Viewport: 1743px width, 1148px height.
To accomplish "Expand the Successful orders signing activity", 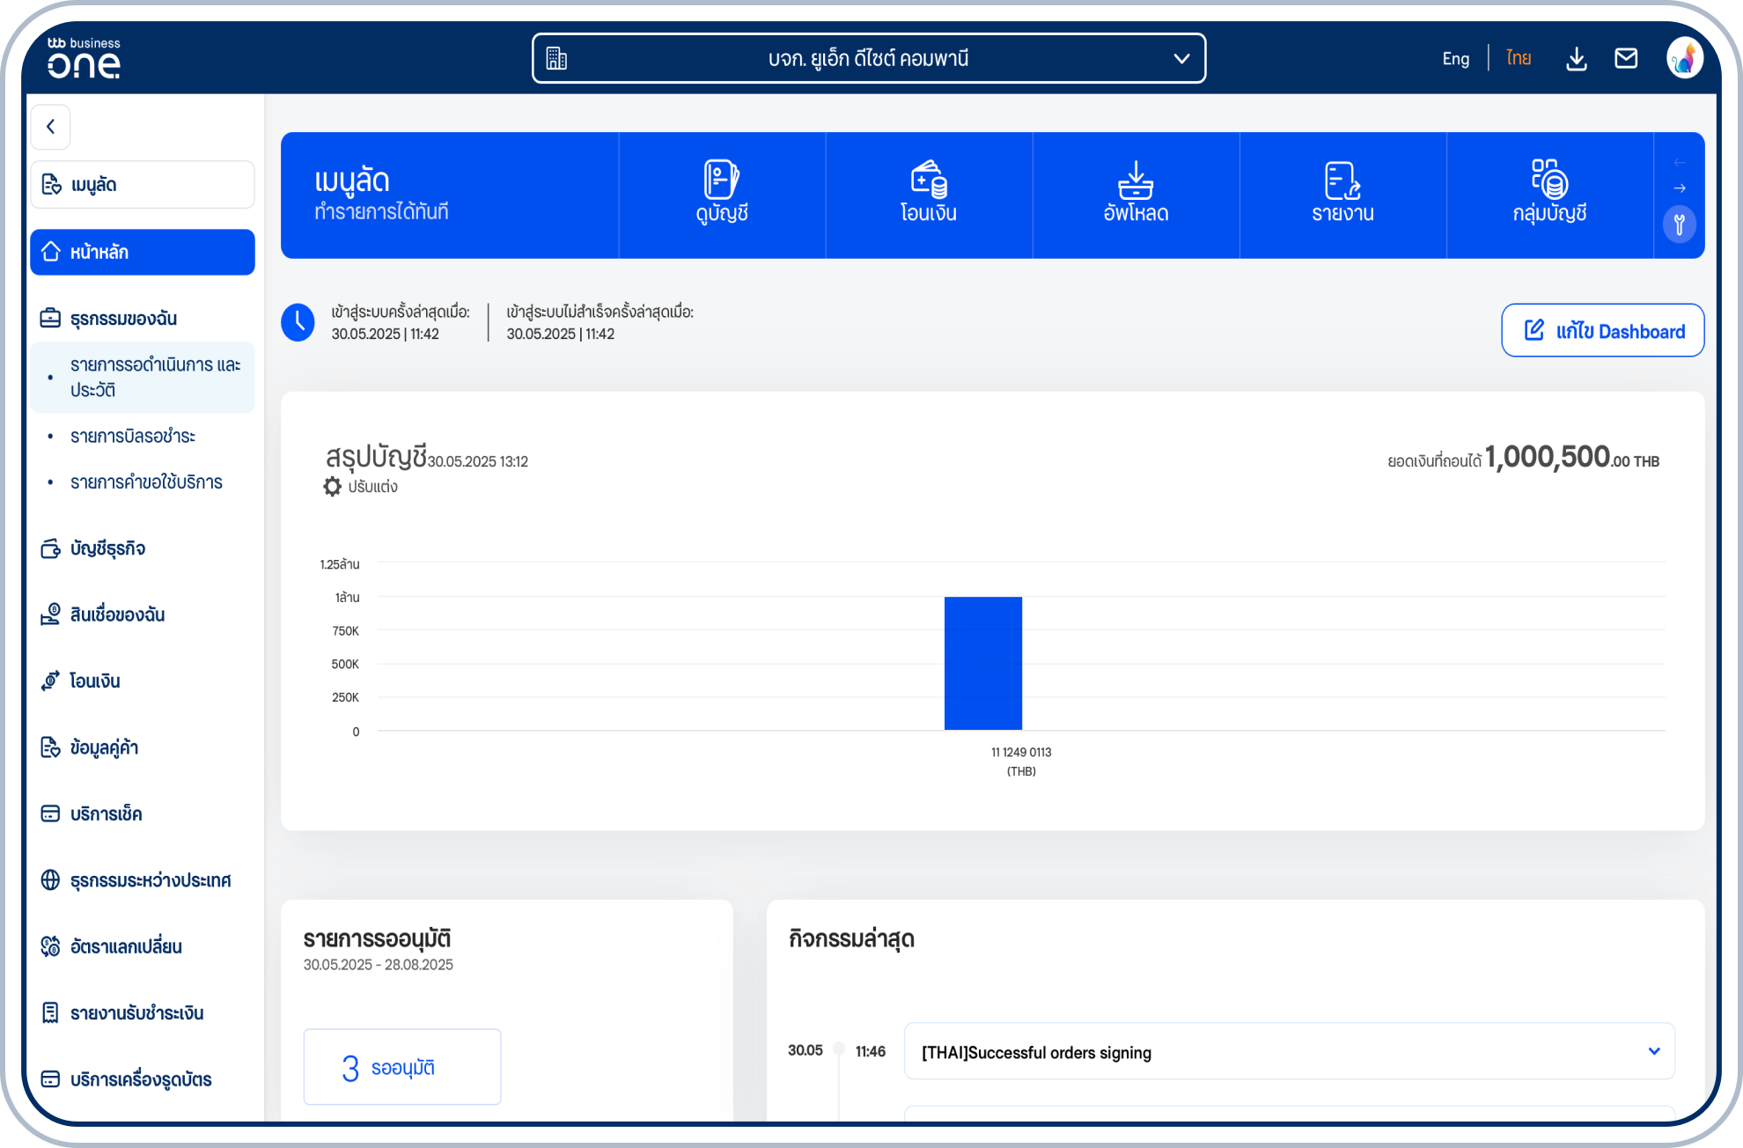I will (x=1653, y=1051).
